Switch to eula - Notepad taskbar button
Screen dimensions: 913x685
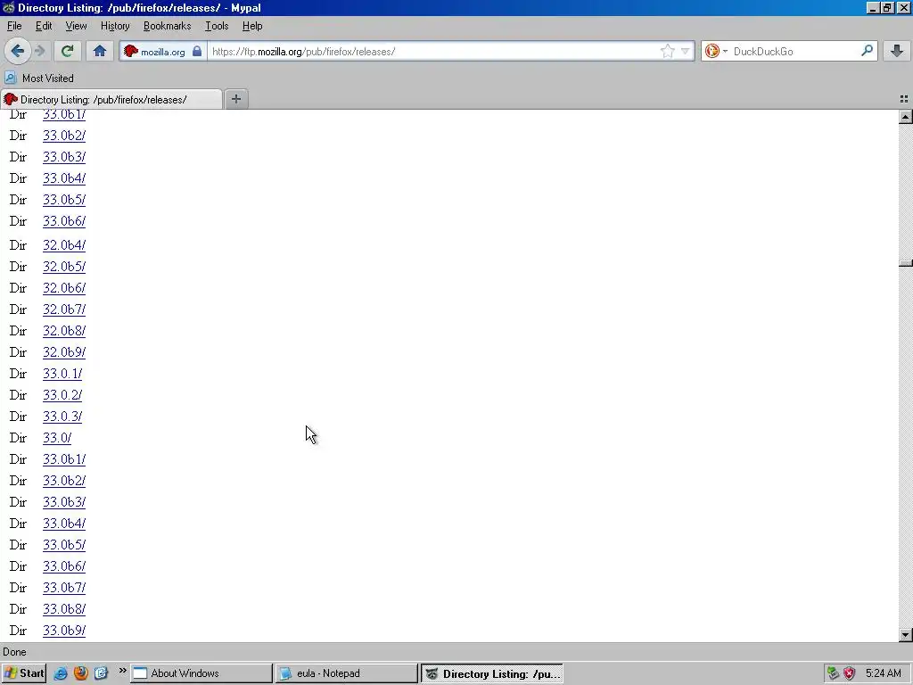click(x=346, y=673)
